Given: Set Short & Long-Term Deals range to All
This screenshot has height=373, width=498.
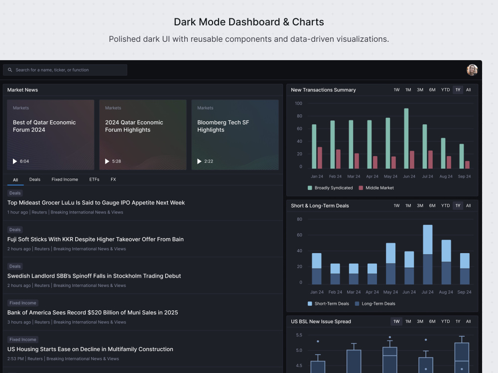Looking at the screenshot, I should (469, 205).
